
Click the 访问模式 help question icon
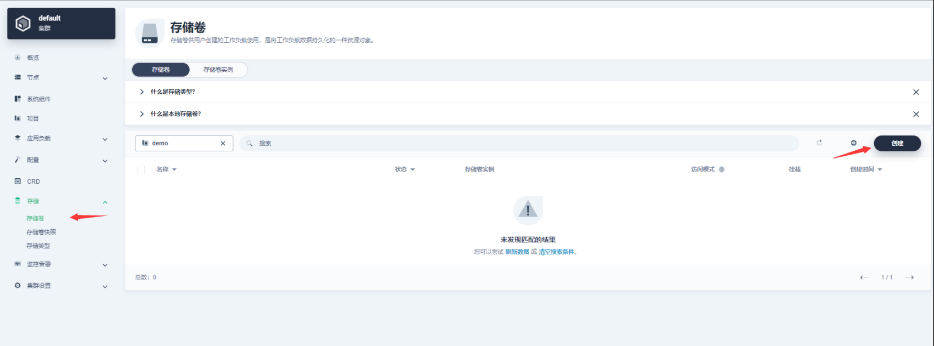click(722, 169)
